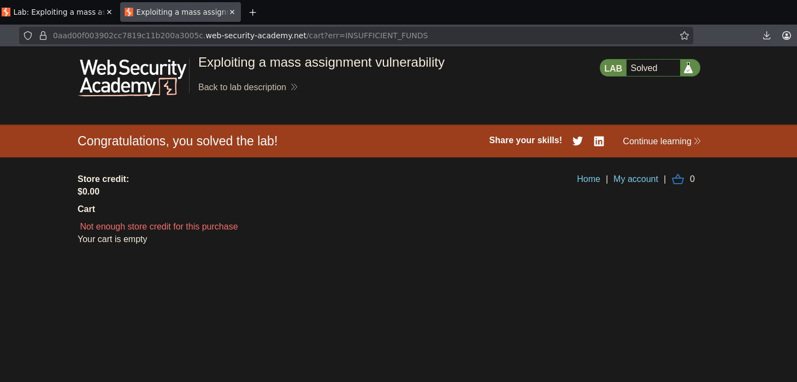Click the Web Security Academy logo
This screenshot has height=382, width=797.
[133, 77]
